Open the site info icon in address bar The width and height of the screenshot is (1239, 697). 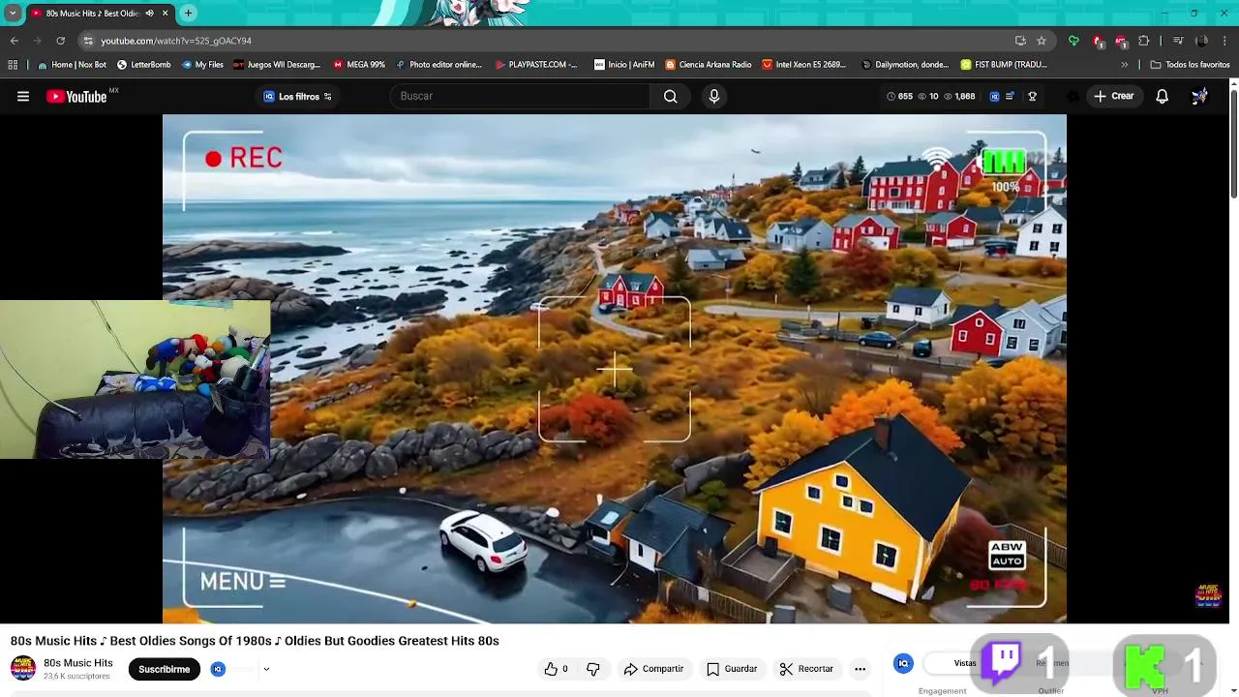88,41
